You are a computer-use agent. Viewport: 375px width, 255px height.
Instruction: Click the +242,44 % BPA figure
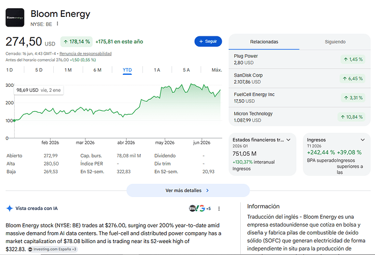coord(321,152)
